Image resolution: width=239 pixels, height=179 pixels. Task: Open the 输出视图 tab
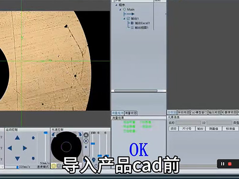(x=215, y=112)
